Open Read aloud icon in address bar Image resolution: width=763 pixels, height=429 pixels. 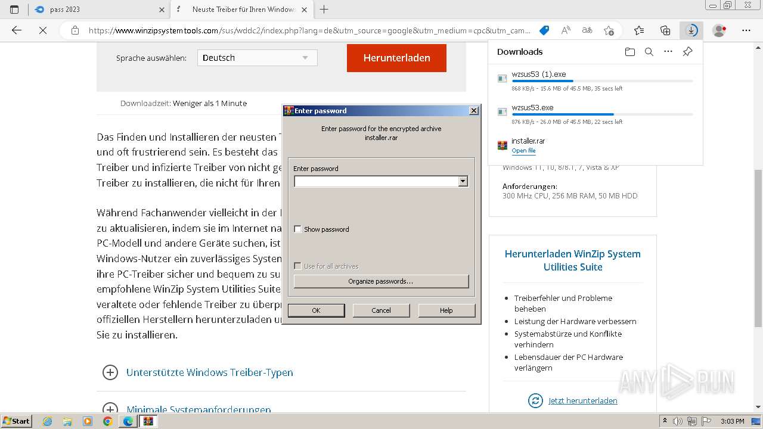566,30
